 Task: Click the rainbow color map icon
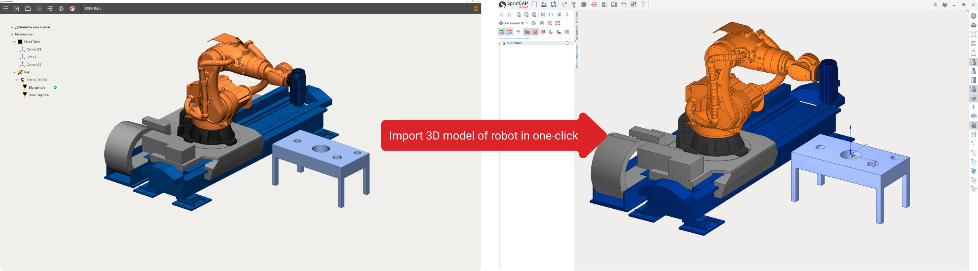[x=633, y=5]
